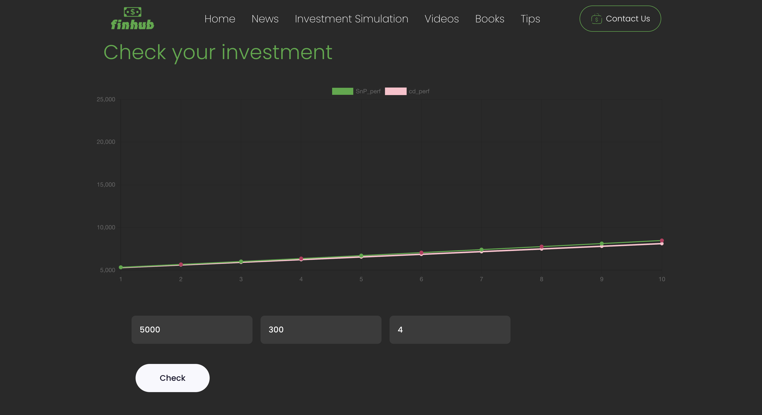Open Investment Simulation nav link
This screenshot has height=415, width=762.
(x=351, y=19)
